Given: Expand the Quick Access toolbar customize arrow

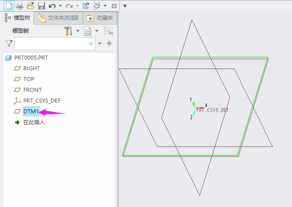Looking at the screenshot, I should coord(125,6).
